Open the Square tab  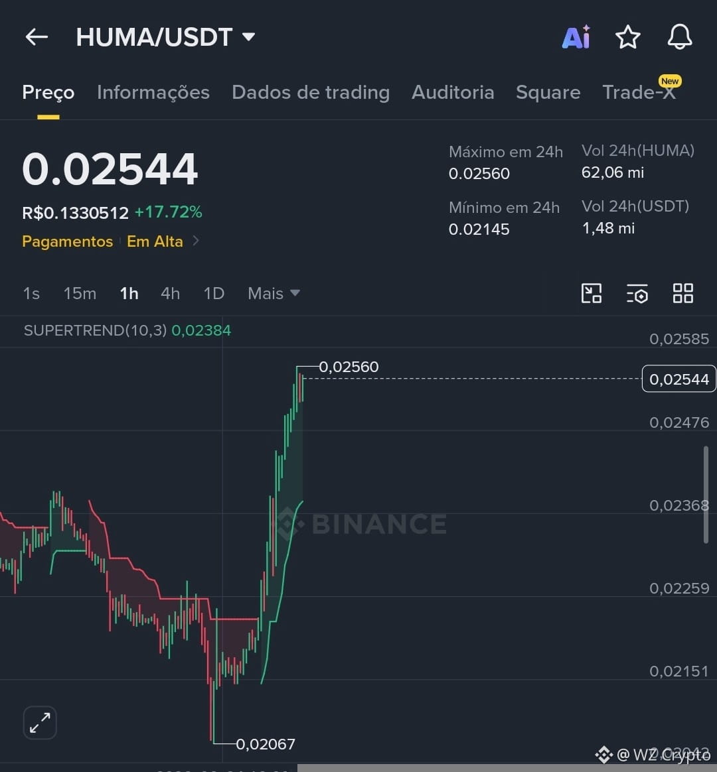click(x=548, y=93)
